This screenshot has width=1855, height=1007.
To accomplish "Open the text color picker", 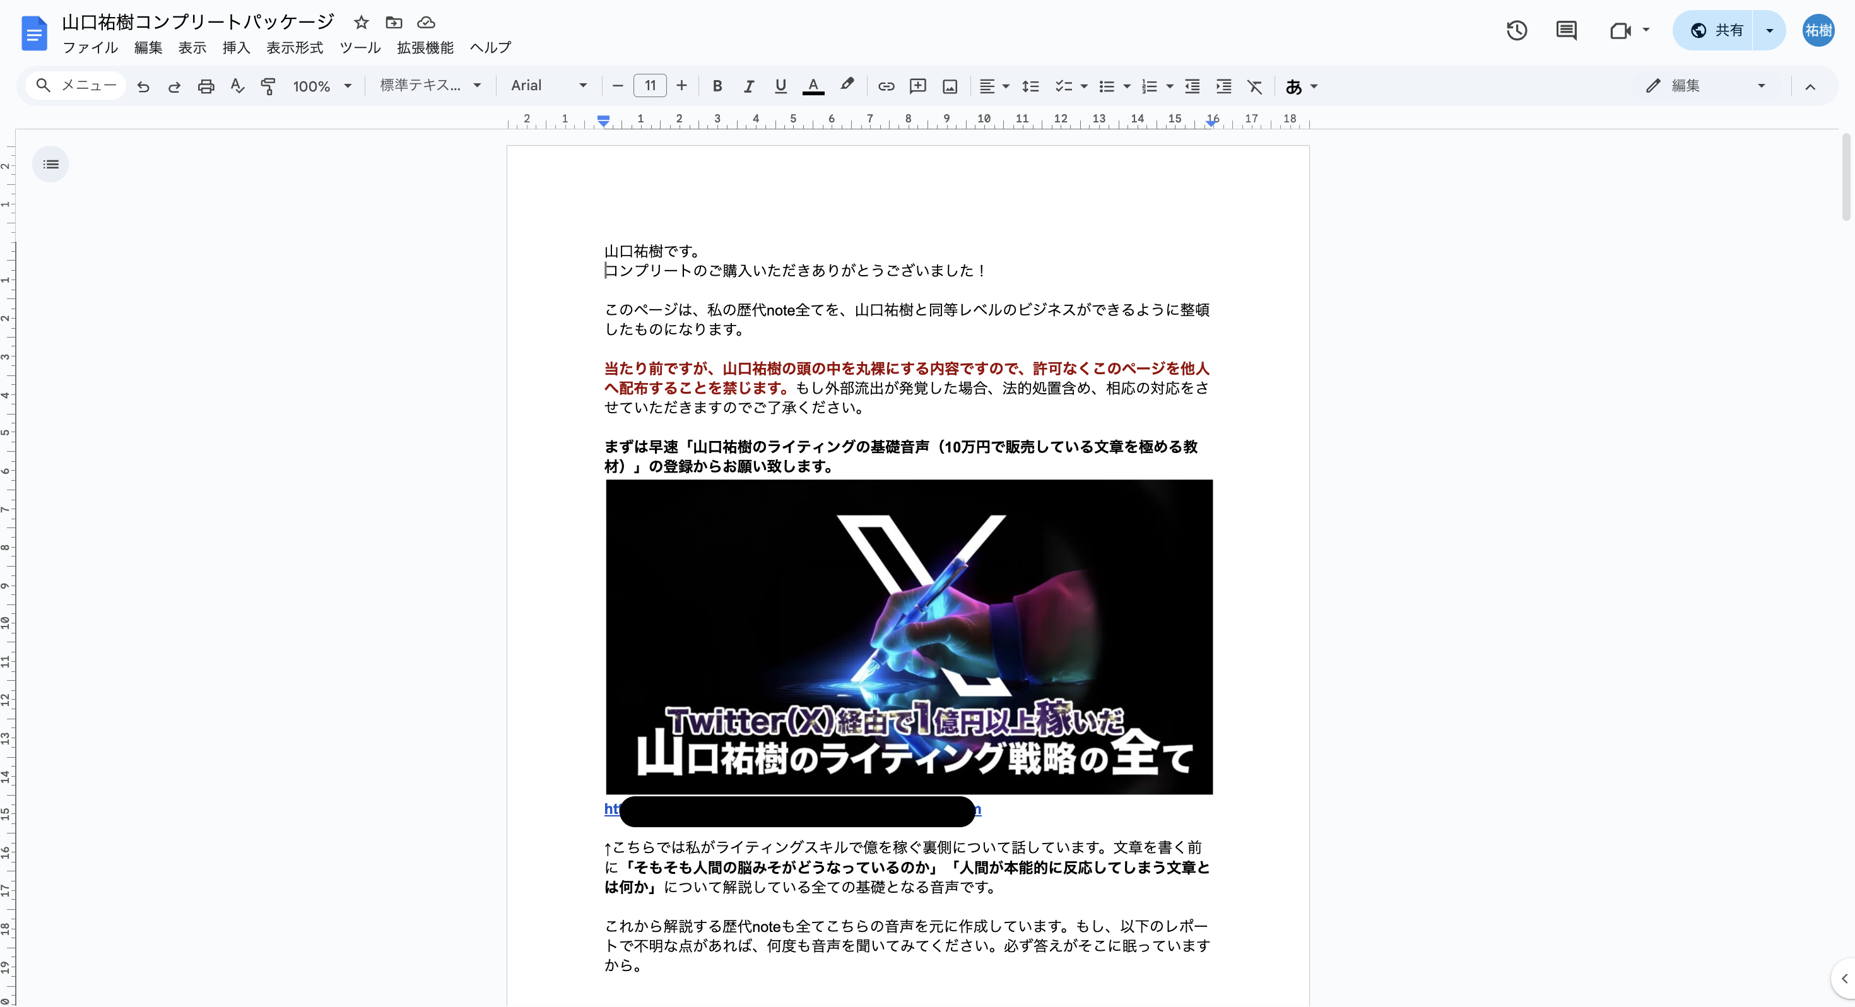I will pos(813,86).
